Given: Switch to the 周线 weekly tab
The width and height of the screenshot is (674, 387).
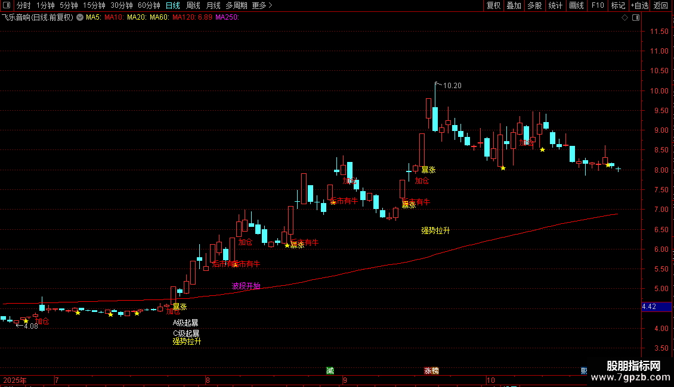Looking at the screenshot, I should (193, 5).
